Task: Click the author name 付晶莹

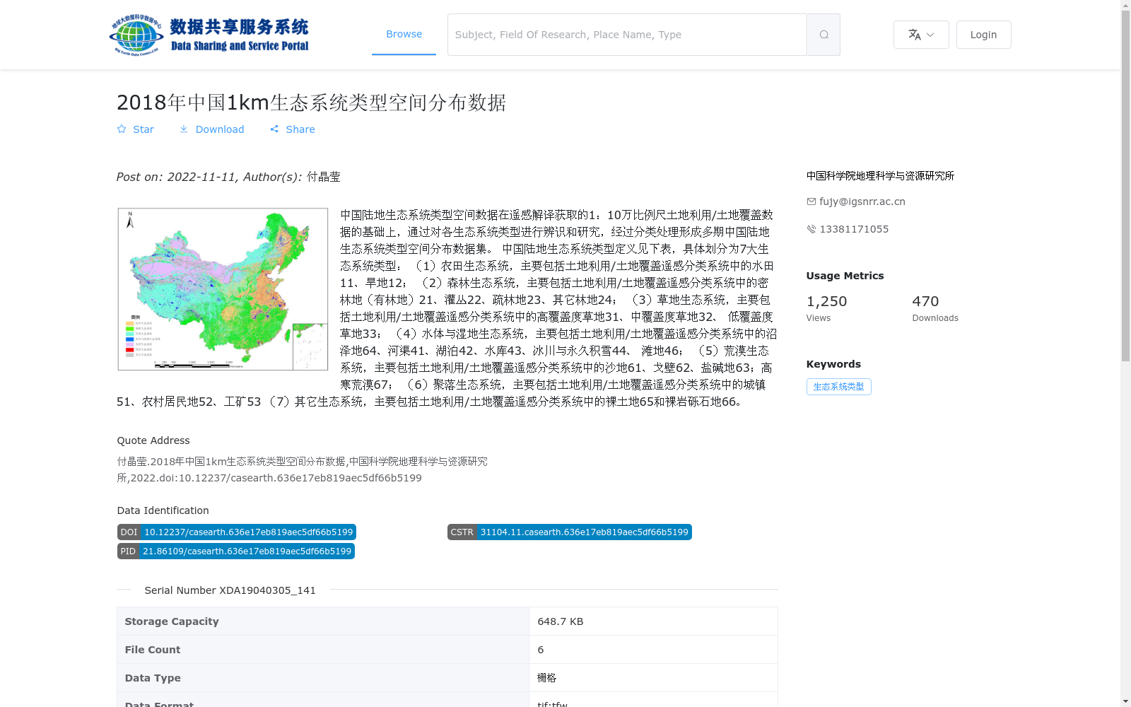Action: (x=323, y=177)
